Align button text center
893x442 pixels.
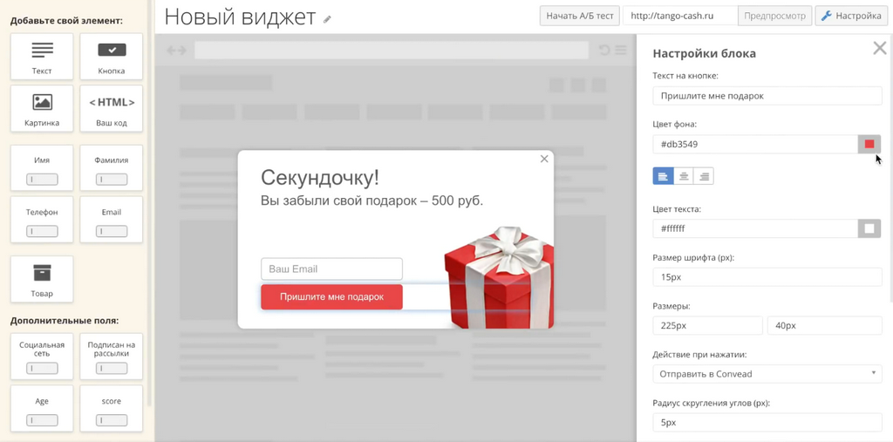684,176
